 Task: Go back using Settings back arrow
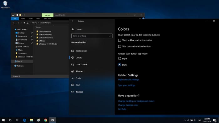(73, 21)
